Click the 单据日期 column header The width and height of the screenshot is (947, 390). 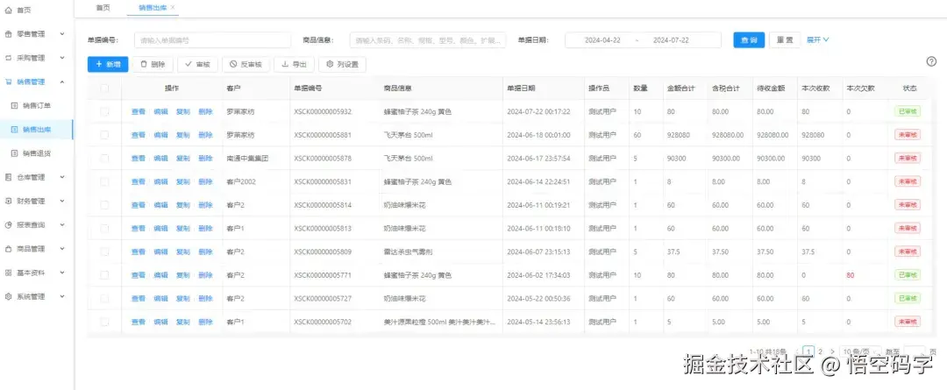pyautogui.click(x=521, y=89)
